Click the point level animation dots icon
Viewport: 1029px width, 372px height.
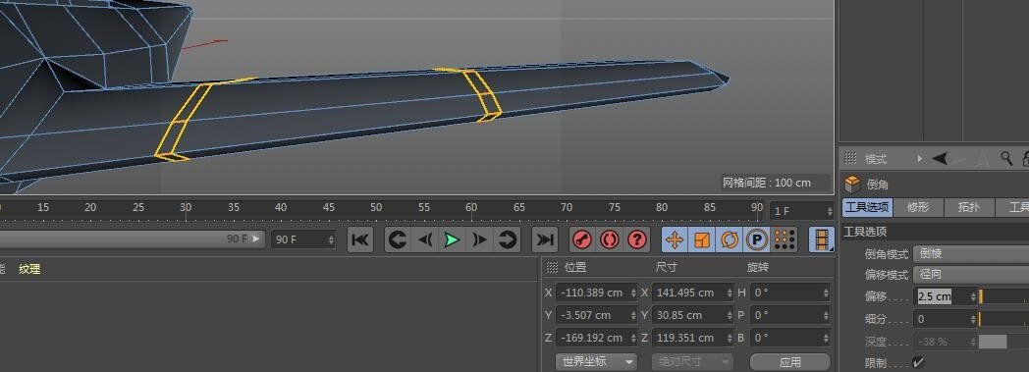(785, 239)
